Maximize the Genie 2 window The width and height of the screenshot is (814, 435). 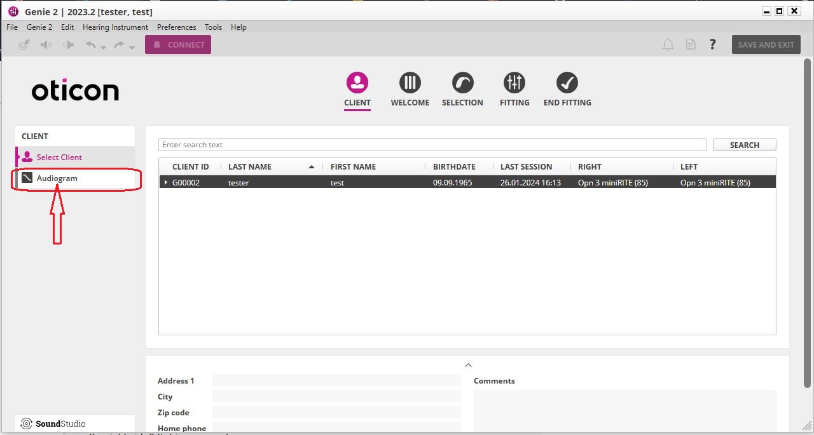(x=780, y=11)
